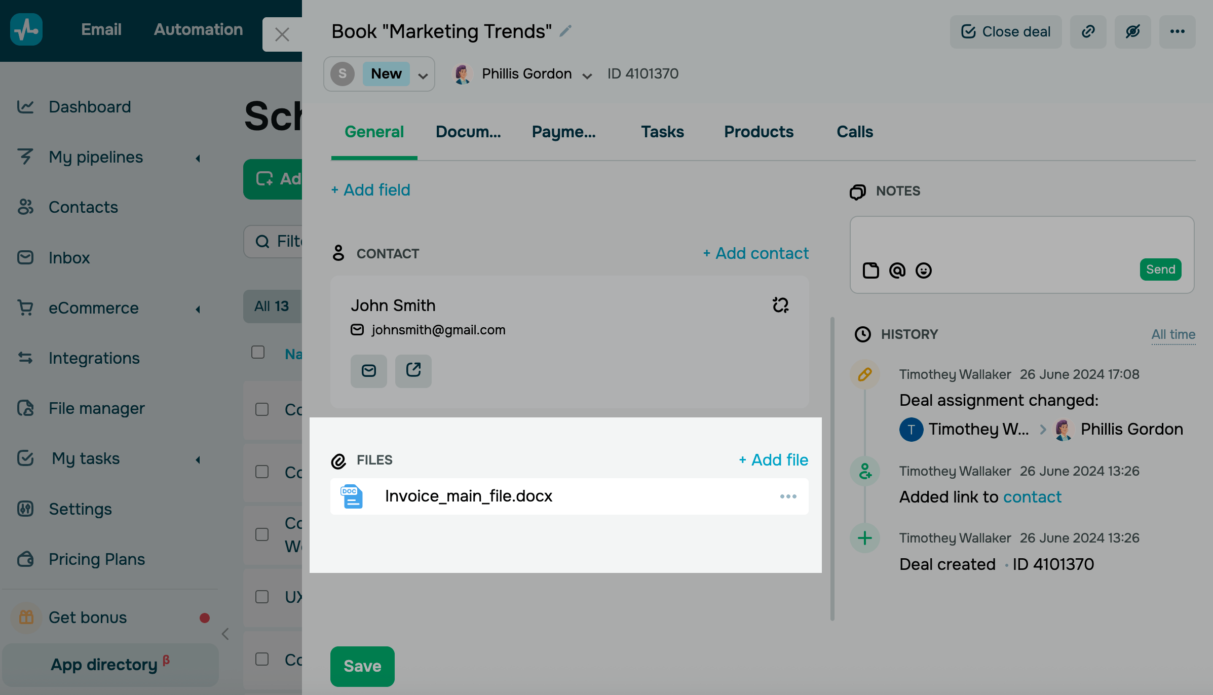Screen dimensions: 1213x695
Task: Click the Add file link
Action: [774, 460]
